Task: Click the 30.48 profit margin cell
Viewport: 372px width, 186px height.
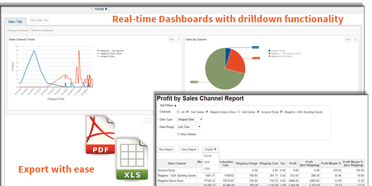Action: 337,176
